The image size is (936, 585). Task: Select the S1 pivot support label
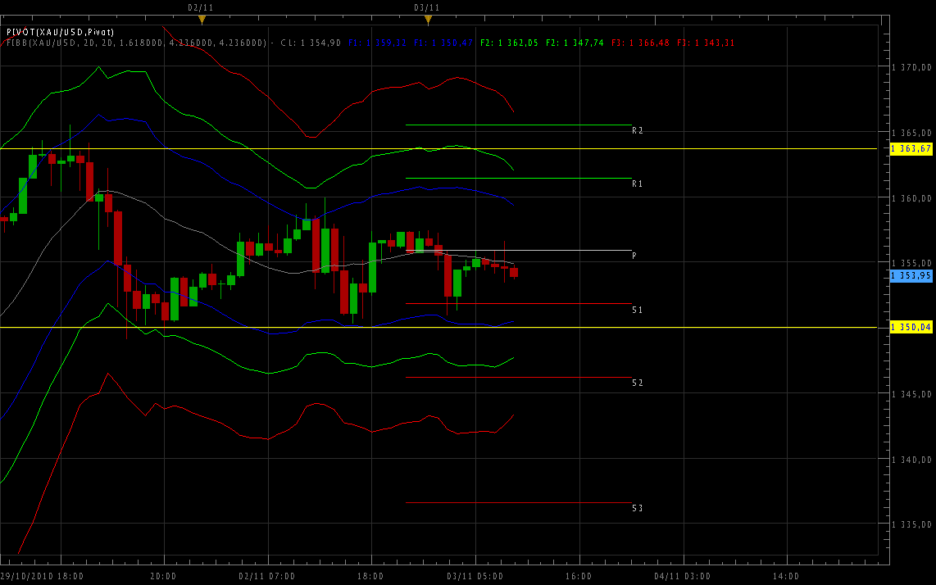637,310
